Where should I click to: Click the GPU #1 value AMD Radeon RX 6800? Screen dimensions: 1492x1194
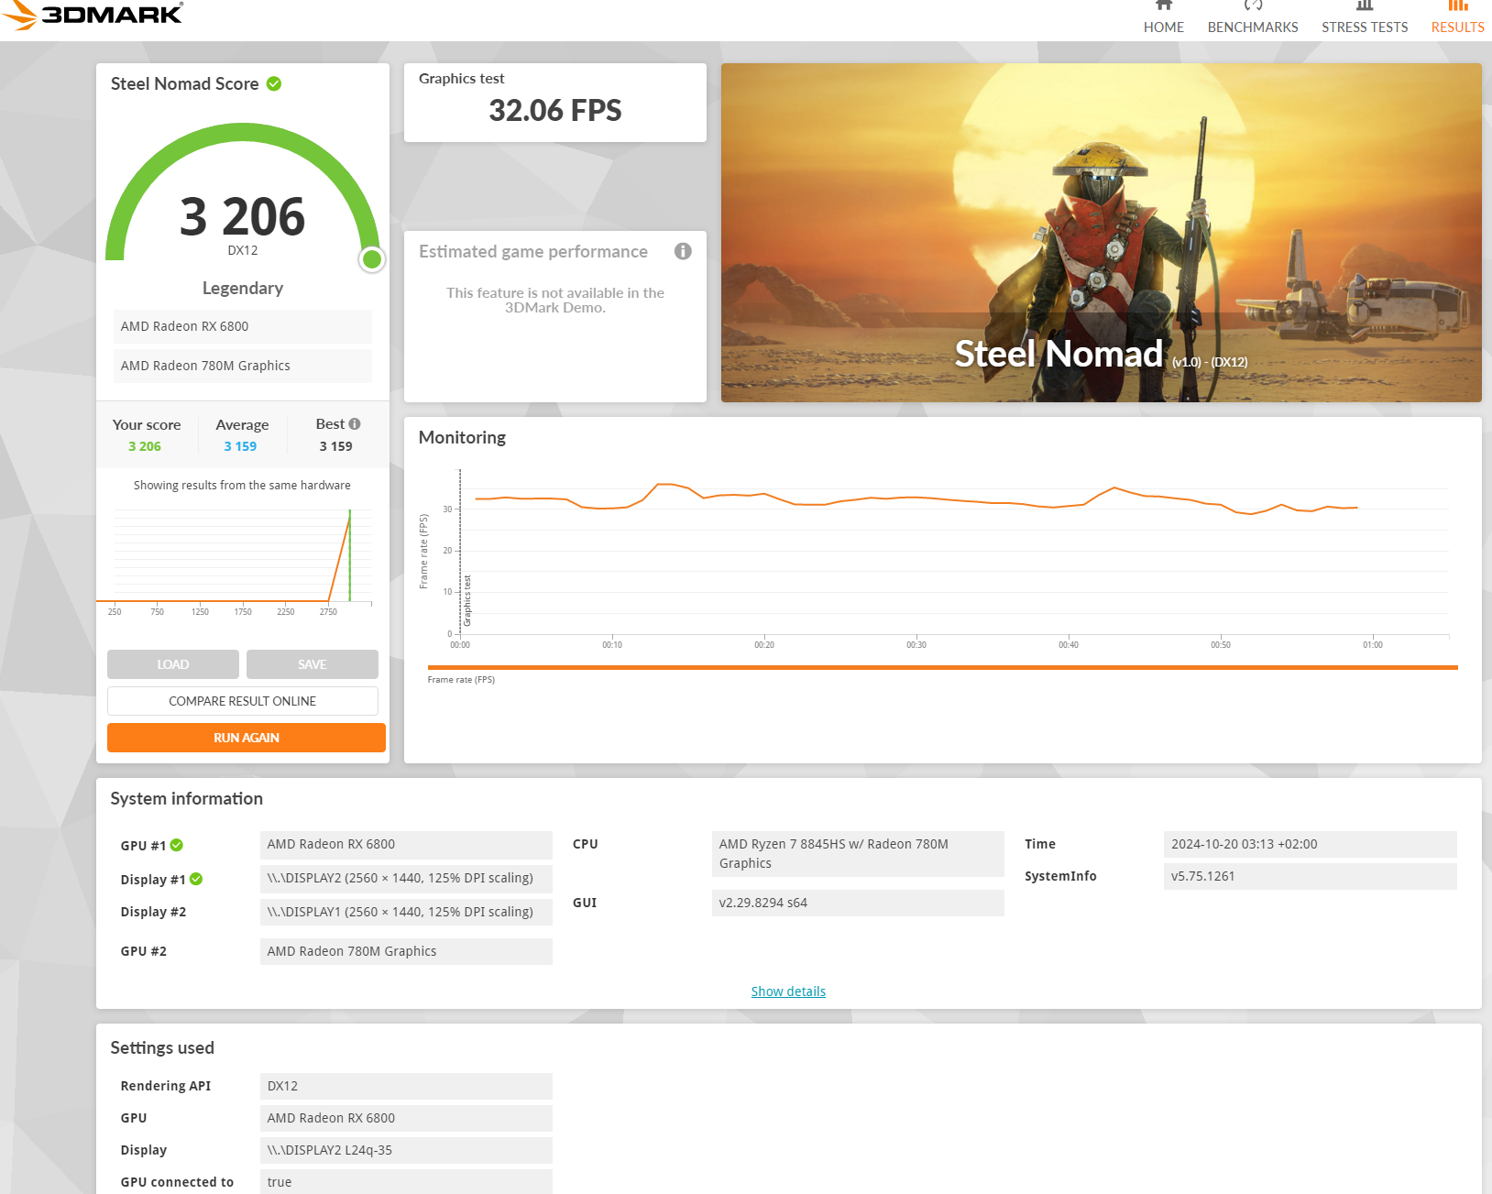(x=406, y=845)
